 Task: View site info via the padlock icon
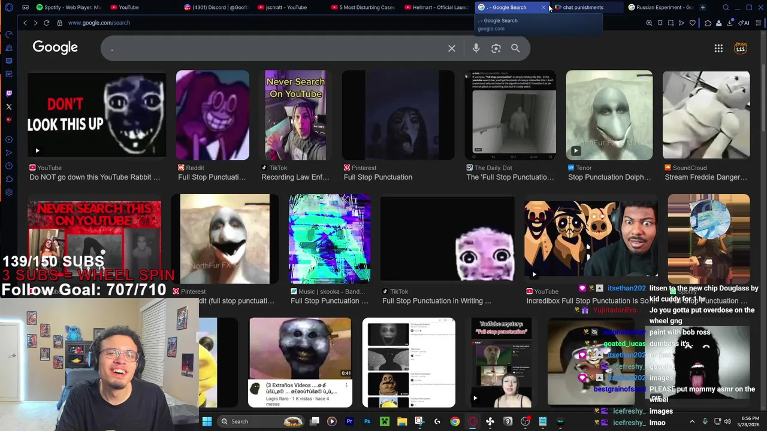(x=59, y=23)
